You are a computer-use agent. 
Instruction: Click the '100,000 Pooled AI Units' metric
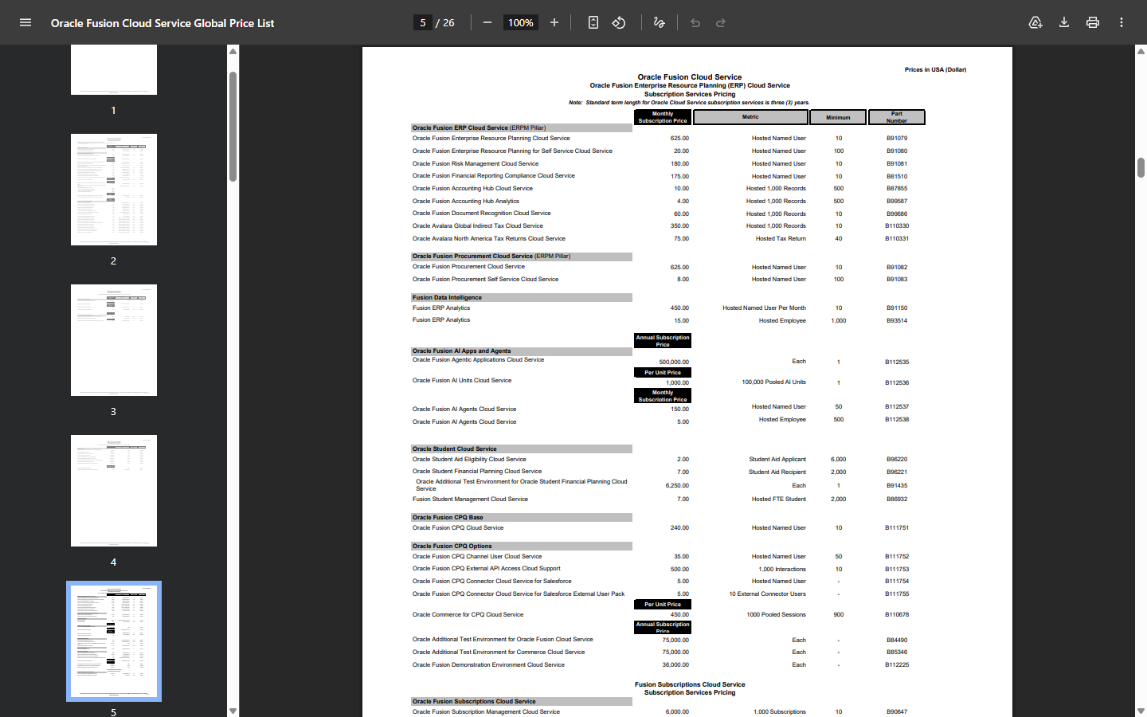click(x=773, y=382)
